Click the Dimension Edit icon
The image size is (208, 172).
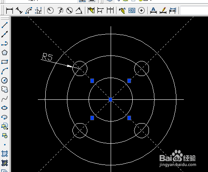pos(154,10)
